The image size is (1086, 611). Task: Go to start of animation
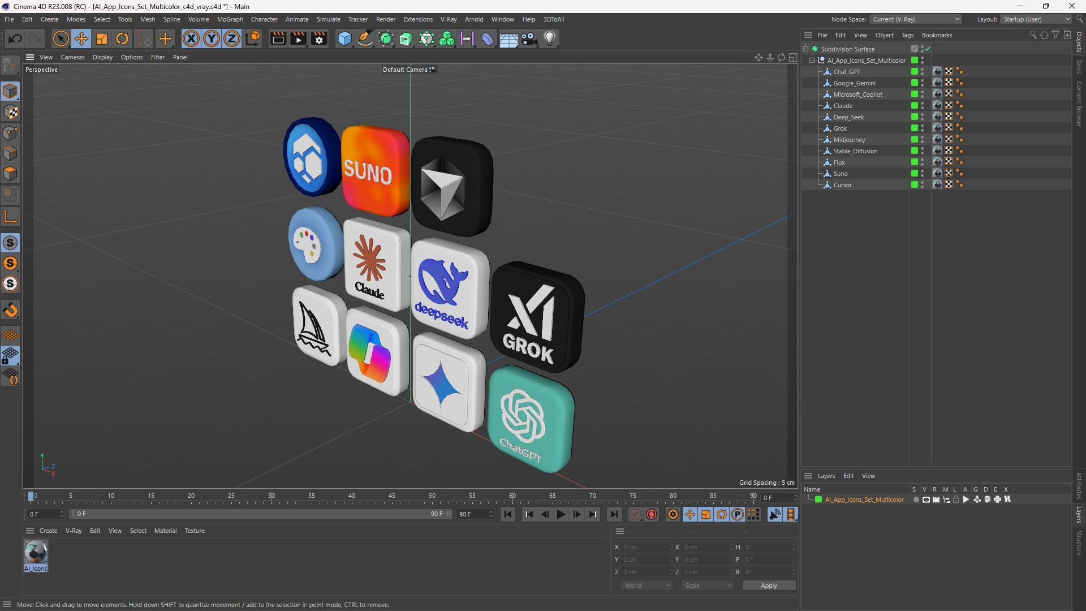tap(508, 514)
